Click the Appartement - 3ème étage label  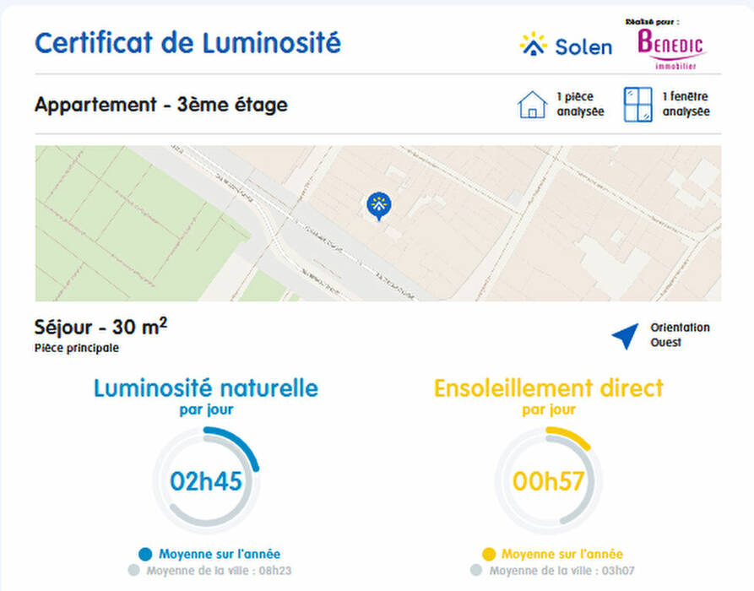click(x=160, y=106)
